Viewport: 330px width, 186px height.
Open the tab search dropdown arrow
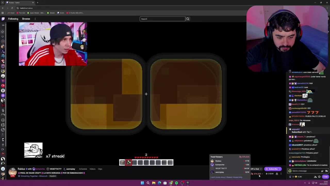point(3,3)
